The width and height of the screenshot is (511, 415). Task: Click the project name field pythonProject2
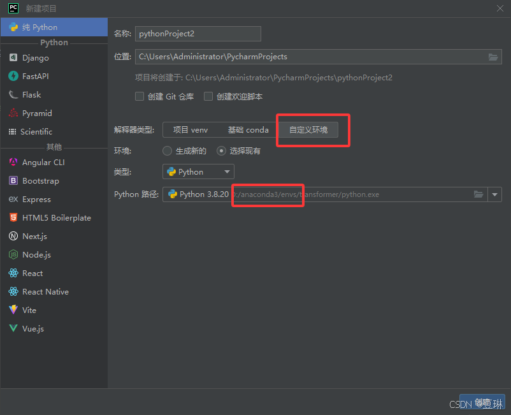[198, 34]
